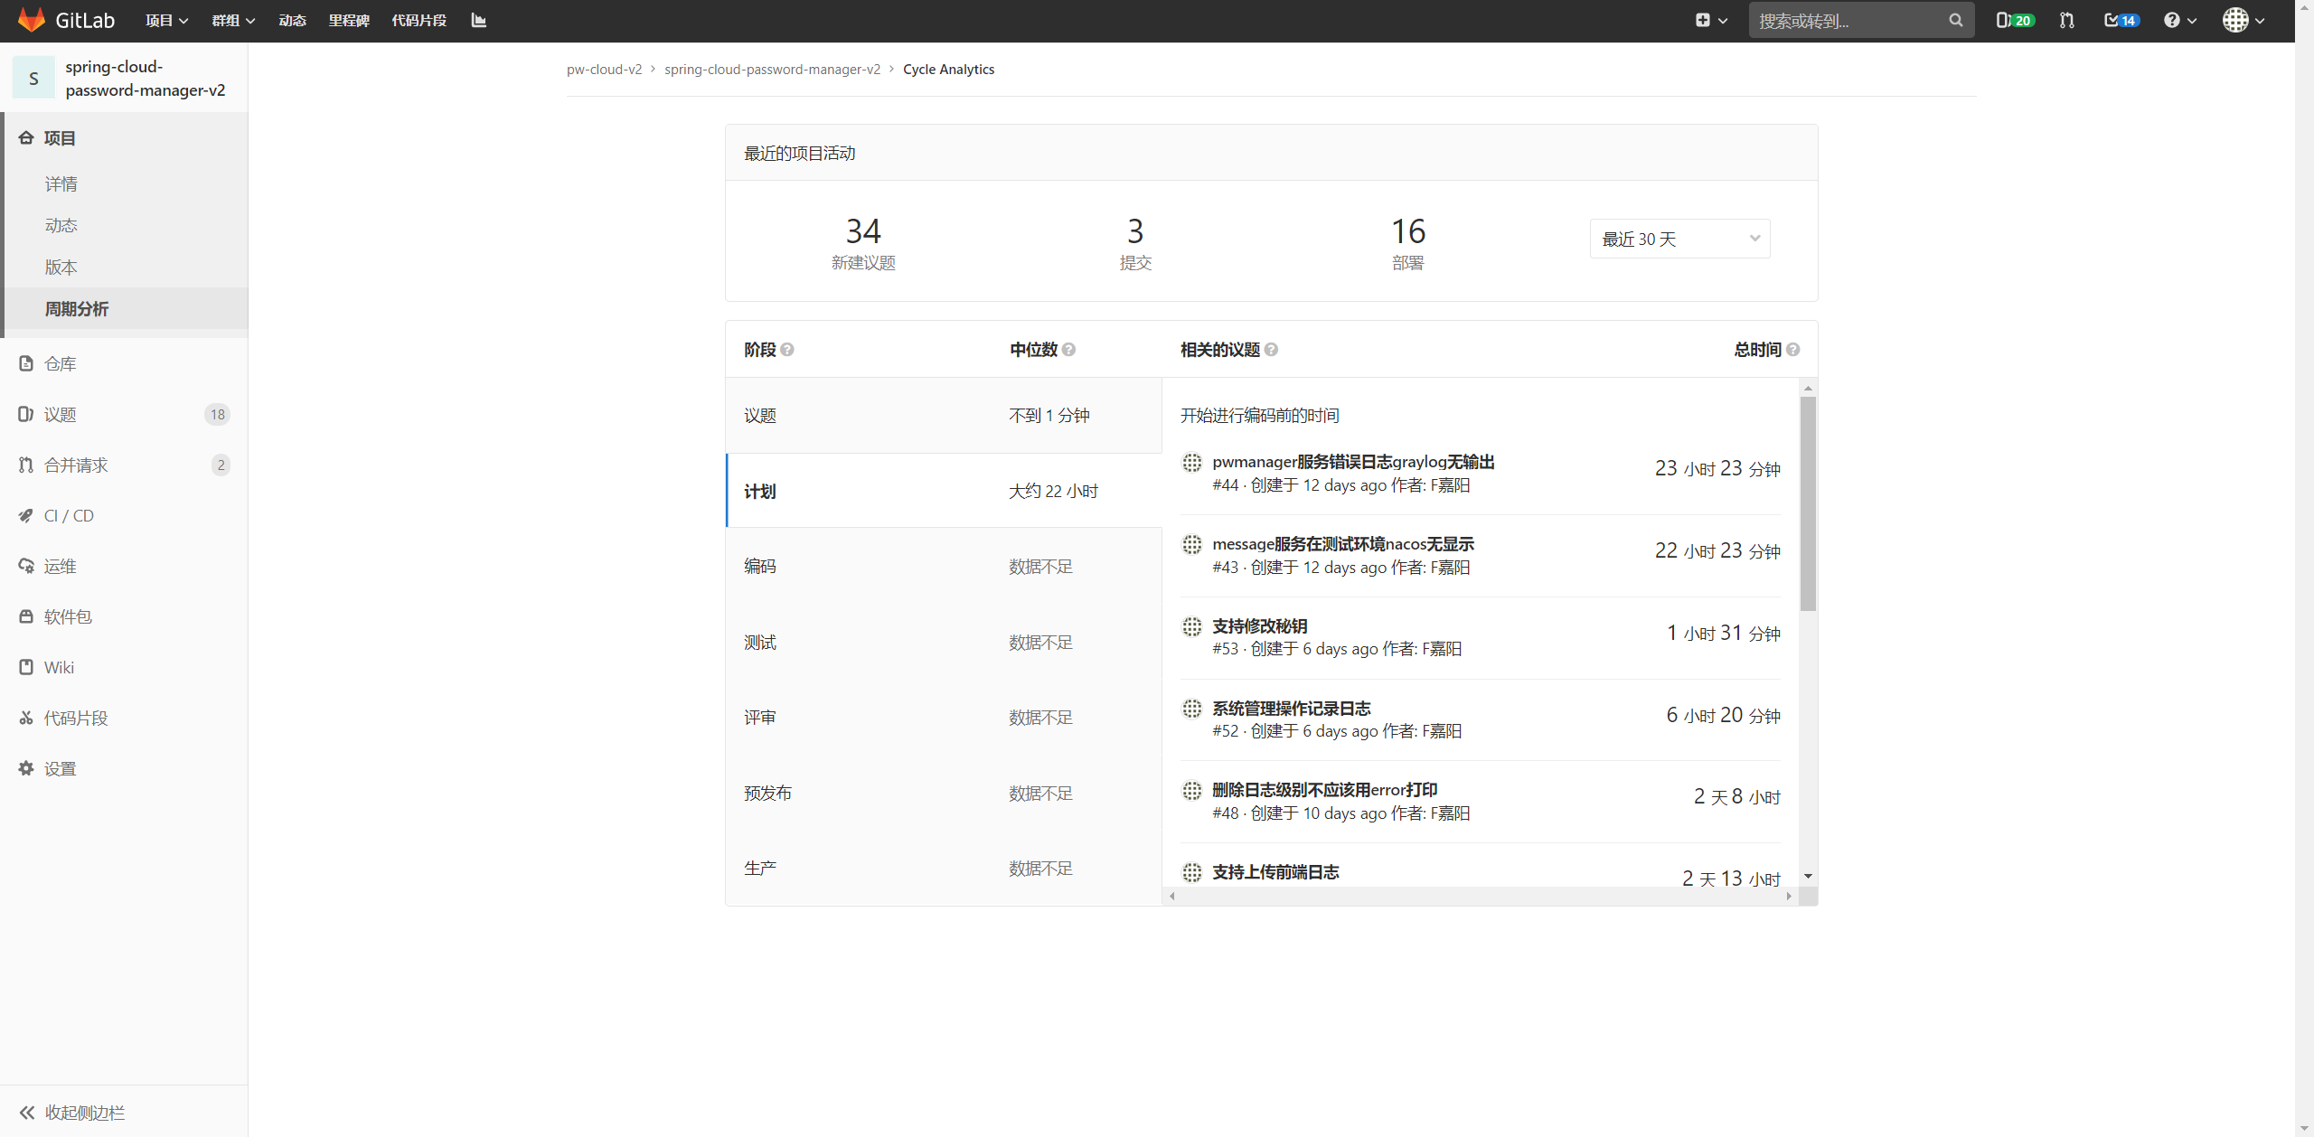
Task: Expand the 最近 30 天 date range dropdown
Action: pos(1679,239)
